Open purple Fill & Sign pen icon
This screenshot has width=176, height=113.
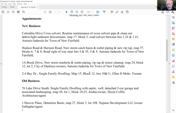tap(173, 72)
